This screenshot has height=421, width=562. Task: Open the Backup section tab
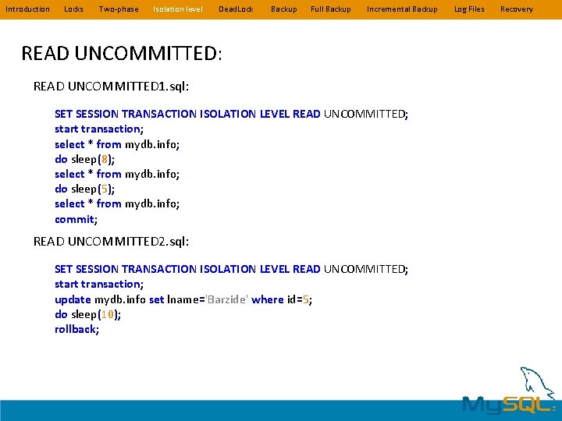click(284, 9)
